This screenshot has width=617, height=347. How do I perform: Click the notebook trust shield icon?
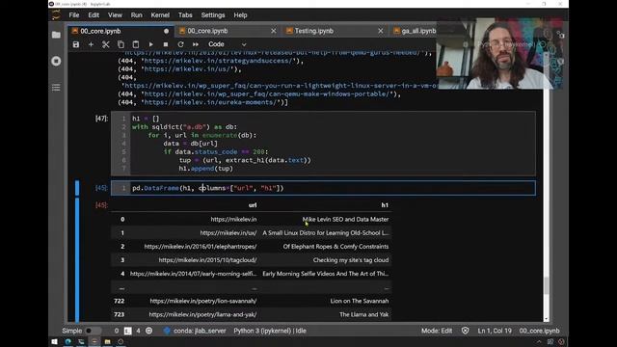pyautogui.click(x=465, y=331)
